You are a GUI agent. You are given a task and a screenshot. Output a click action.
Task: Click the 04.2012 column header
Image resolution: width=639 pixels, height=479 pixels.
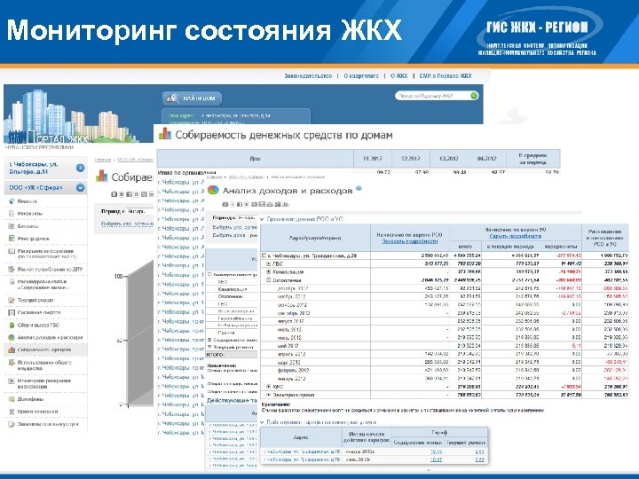(x=486, y=159)
